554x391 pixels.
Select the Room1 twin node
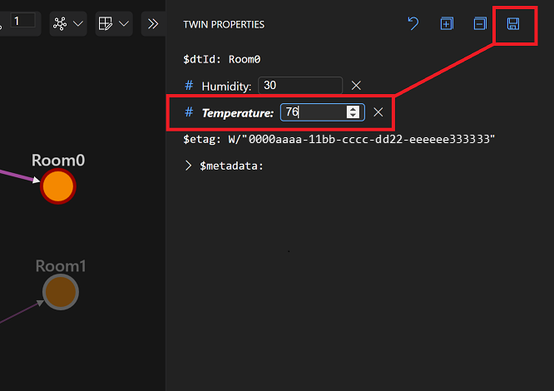point(60,291)
